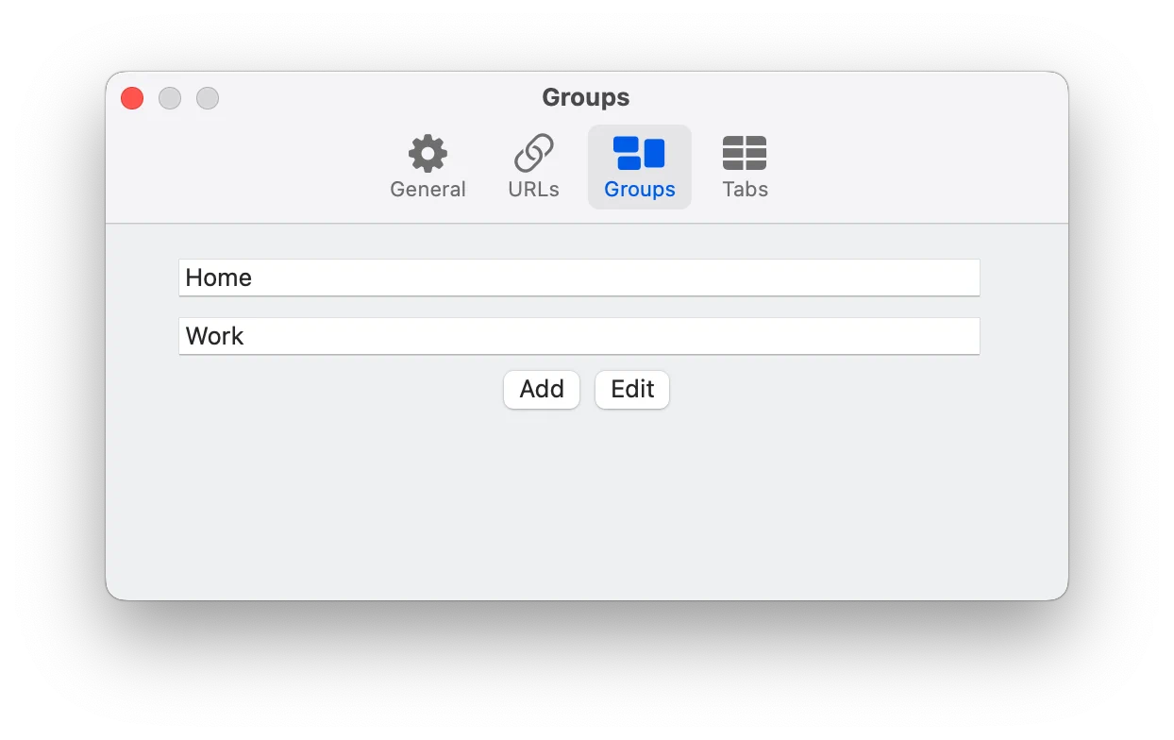Click inside the Work text box

pos(579,335)
